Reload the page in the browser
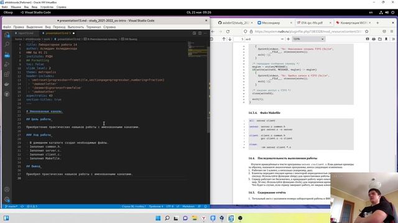The image size is (398, 223). coord(228,32)
